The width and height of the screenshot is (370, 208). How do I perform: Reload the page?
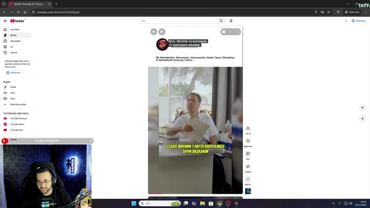[18, 12]
